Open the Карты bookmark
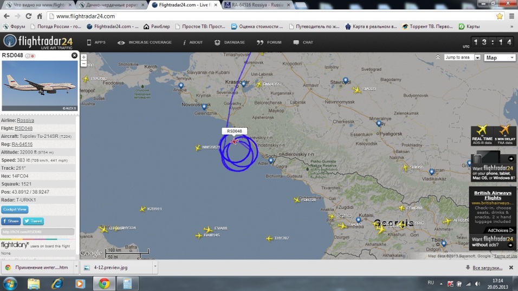The width and height of the screenshot is (518, 291). [x=469, y=27]
